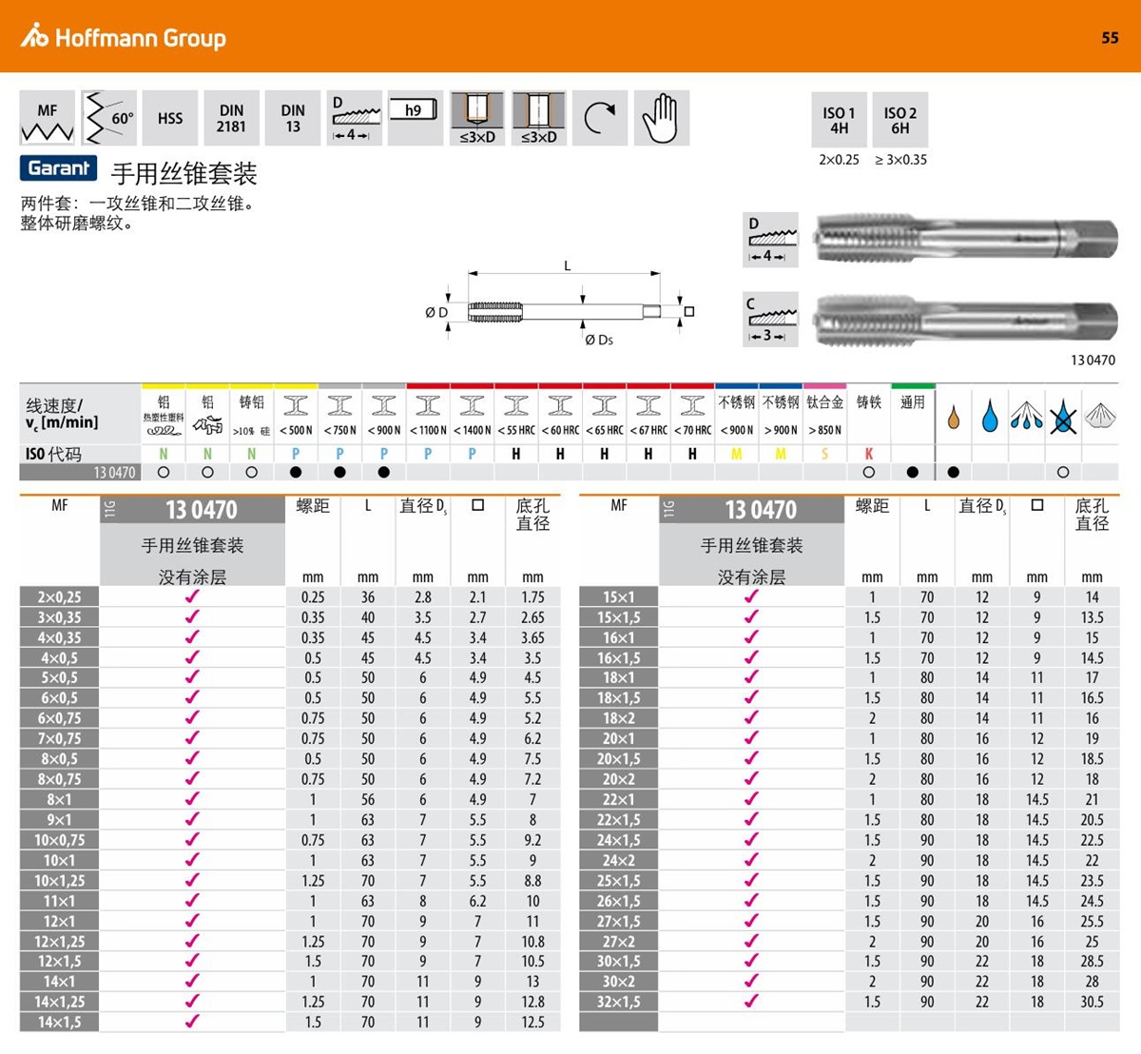The image size is (1141, 1054).
Task: Click the HSS material badge
Action: [x=170, y=118]
